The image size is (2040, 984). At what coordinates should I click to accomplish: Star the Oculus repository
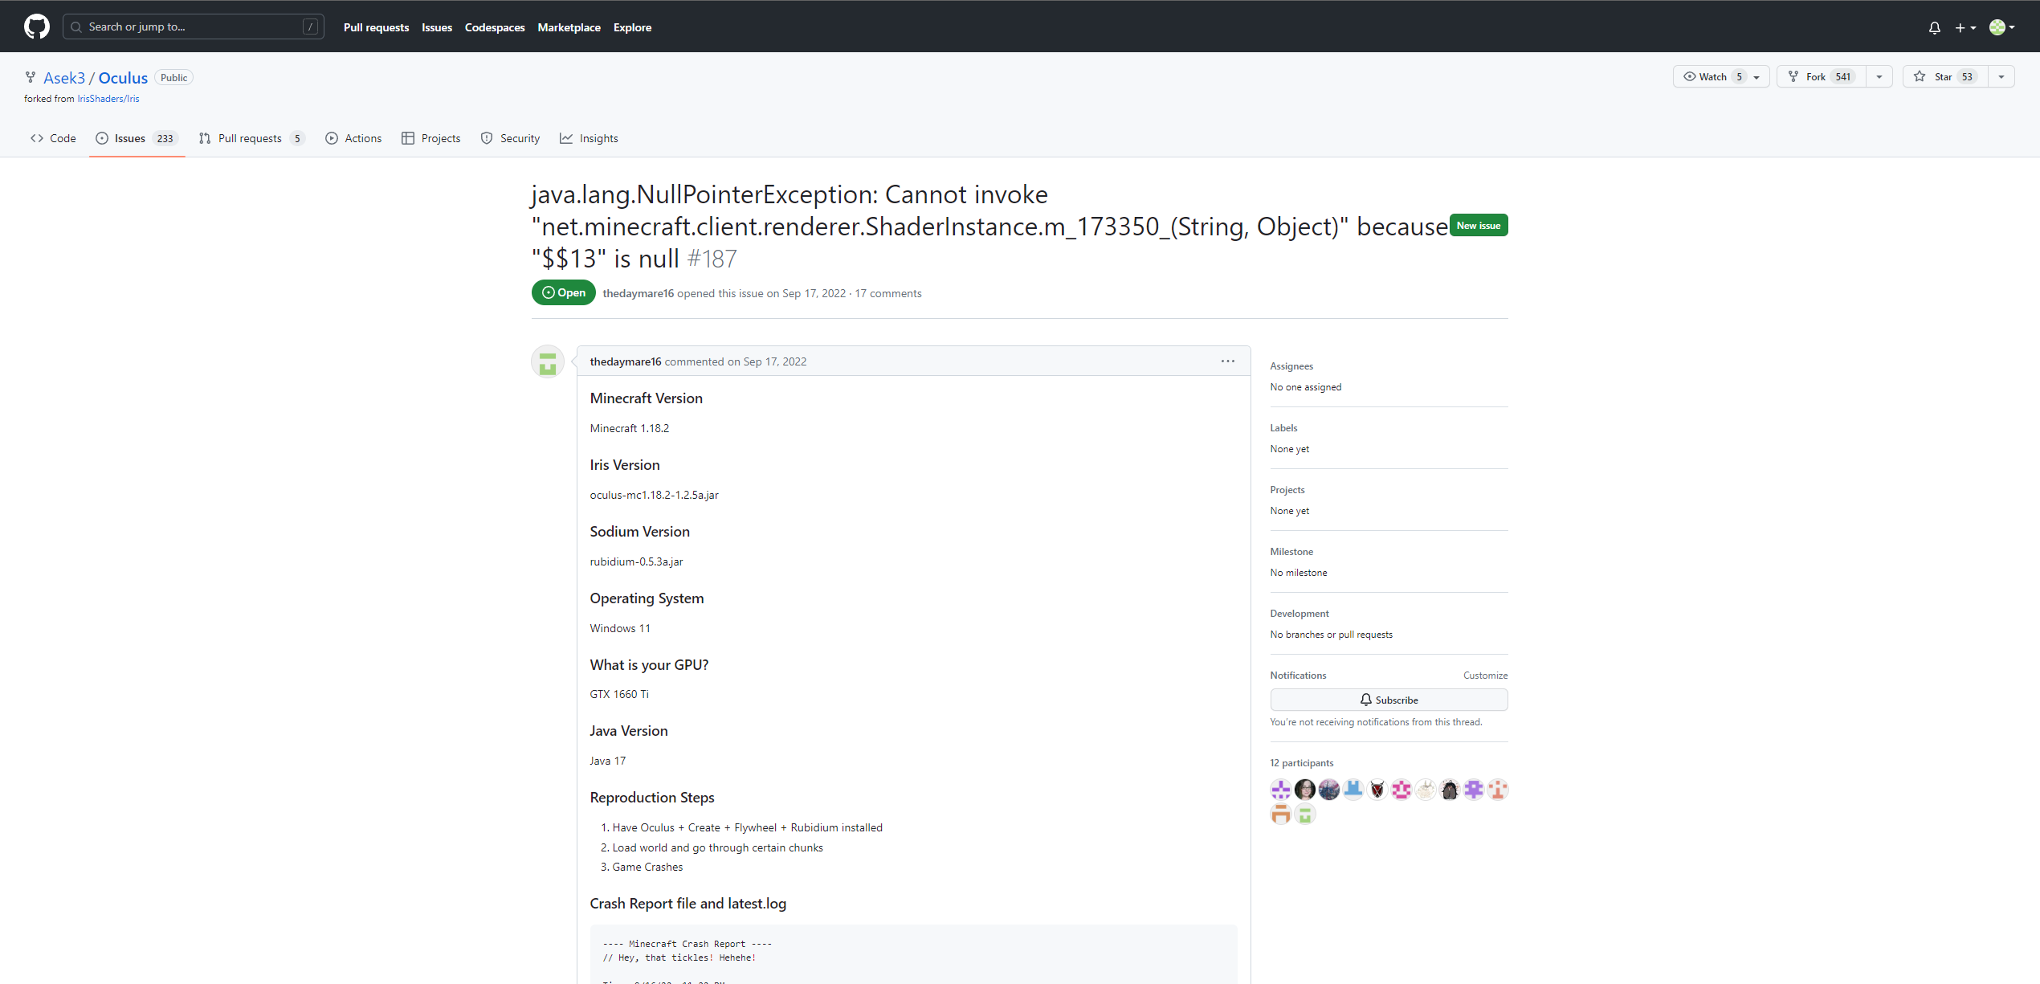[1944, 76]
